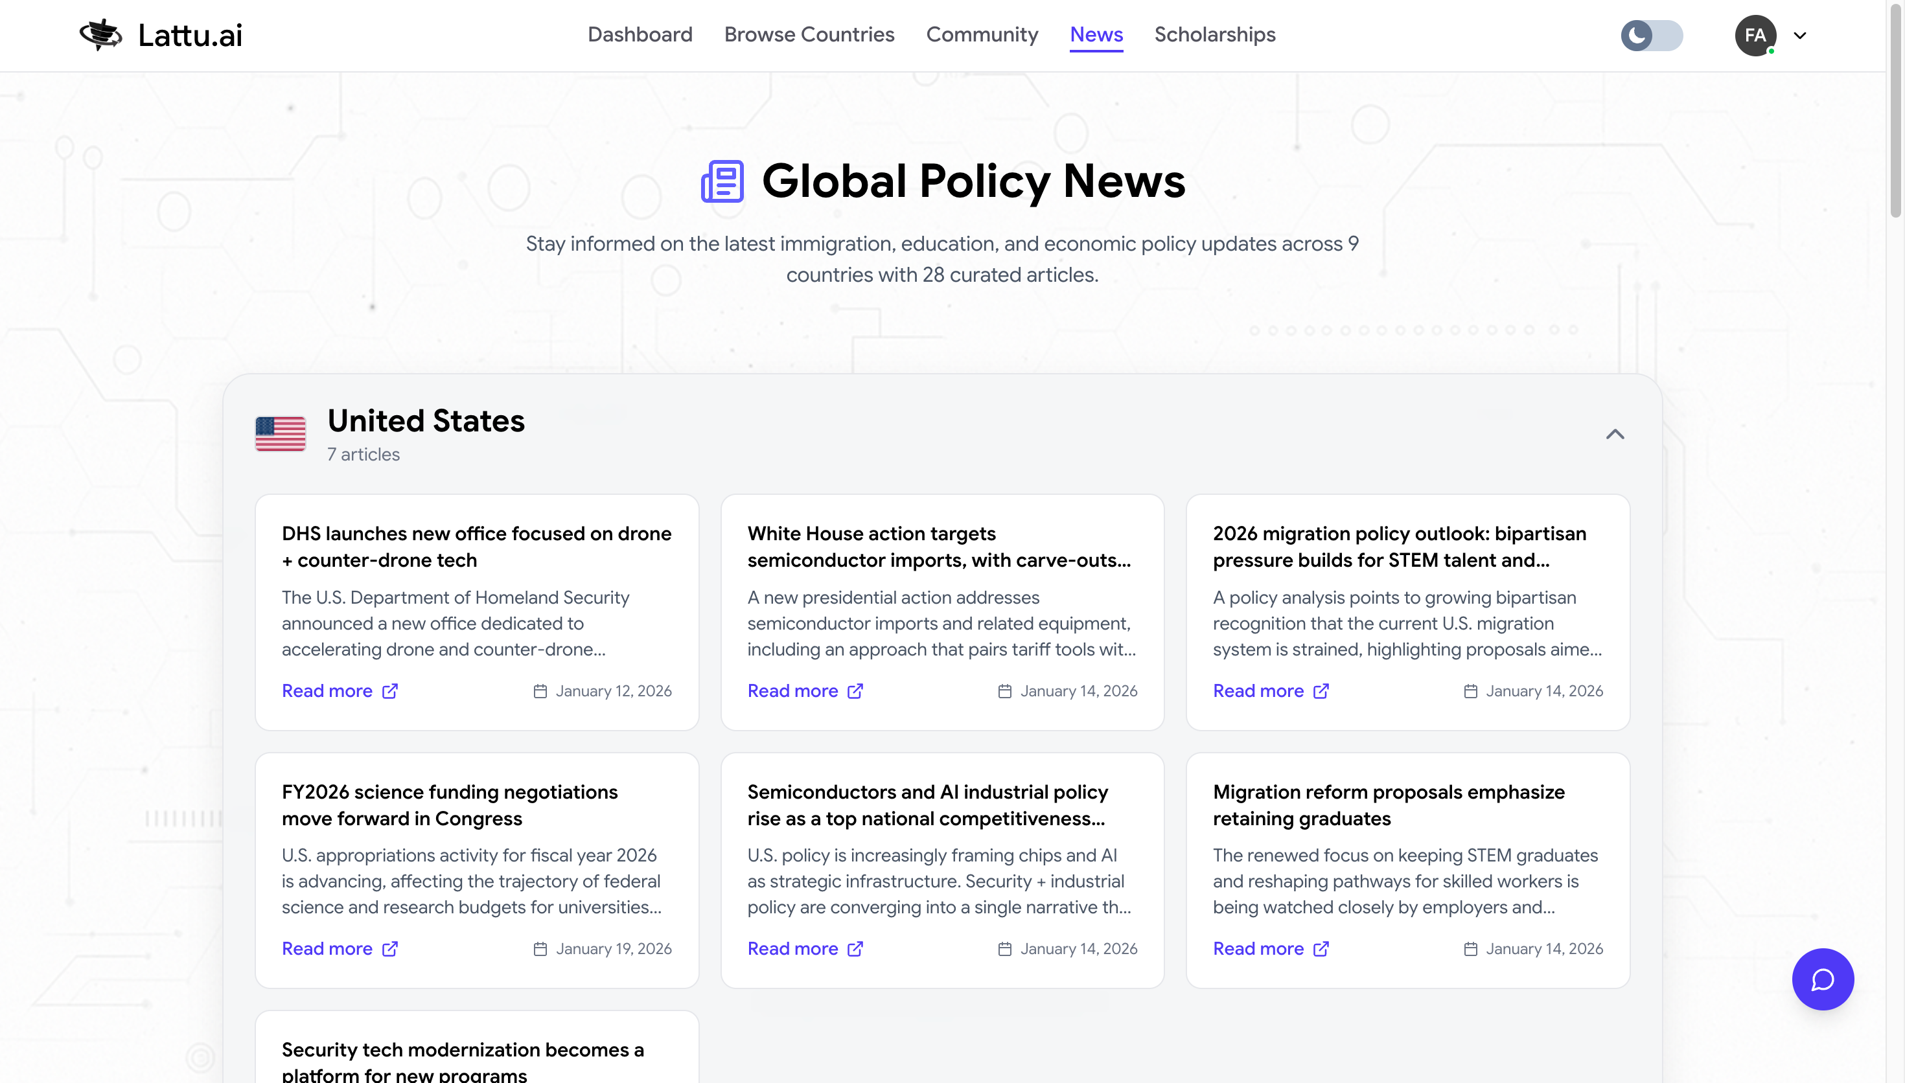
Task: Click the FA user avatar
Action: pos(1755,35)
